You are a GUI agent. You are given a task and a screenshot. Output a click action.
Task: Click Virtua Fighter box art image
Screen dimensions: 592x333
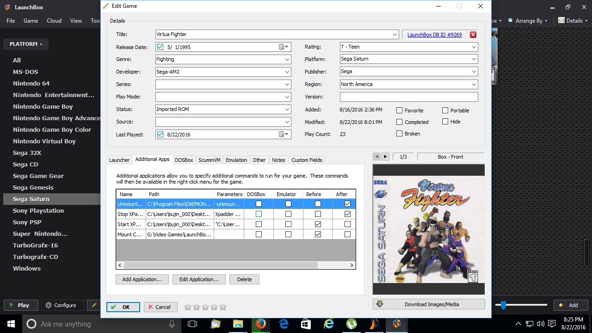[x=429, y=229]
